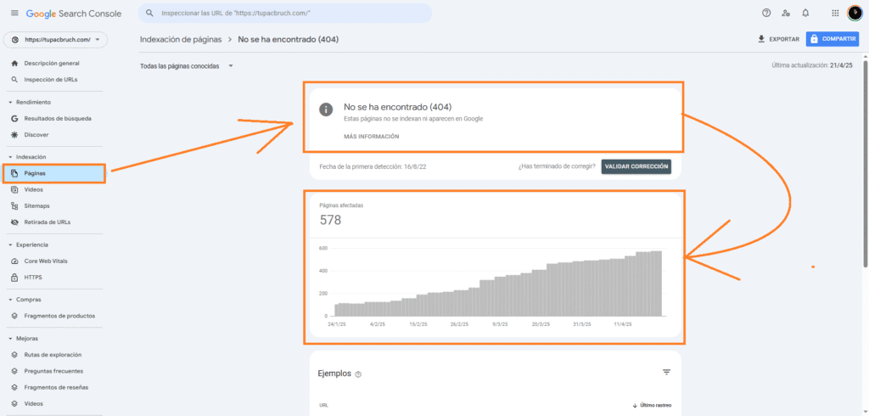This screenshot has width=869, height=416.
Task: Open the Google apps grid
Action: tap(835, 13)
